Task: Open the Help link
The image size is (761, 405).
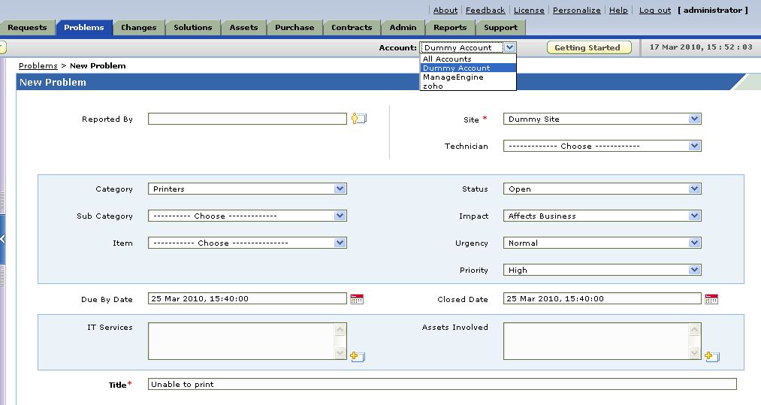Action: tap(618, 11)
